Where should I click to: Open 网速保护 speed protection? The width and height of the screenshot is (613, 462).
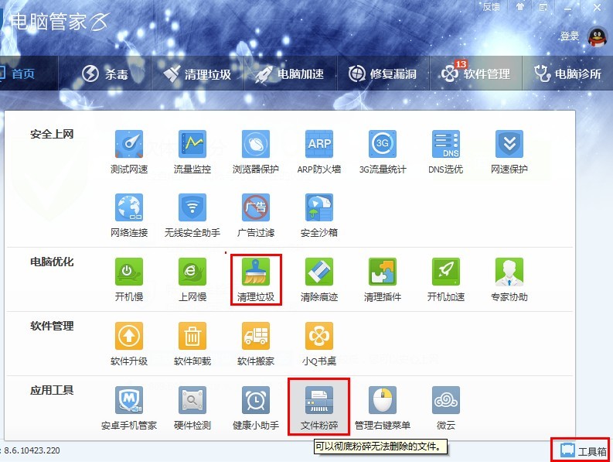(509, 152)
